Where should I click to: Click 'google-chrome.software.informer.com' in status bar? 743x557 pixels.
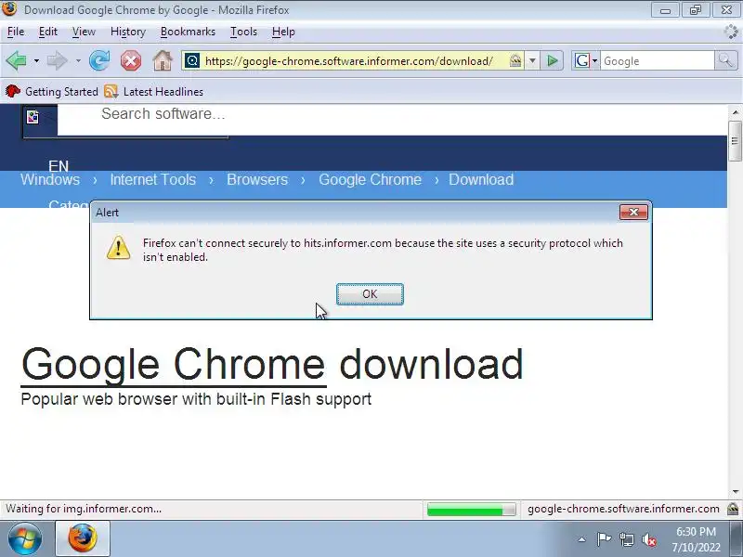(623, 509)
